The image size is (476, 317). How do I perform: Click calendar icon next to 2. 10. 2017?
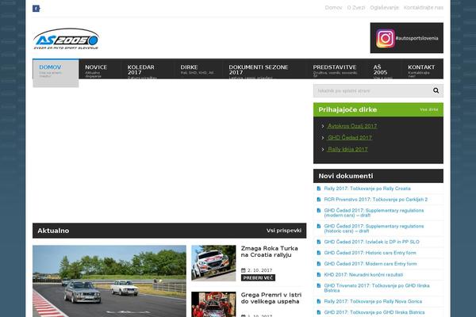[244, 270]
